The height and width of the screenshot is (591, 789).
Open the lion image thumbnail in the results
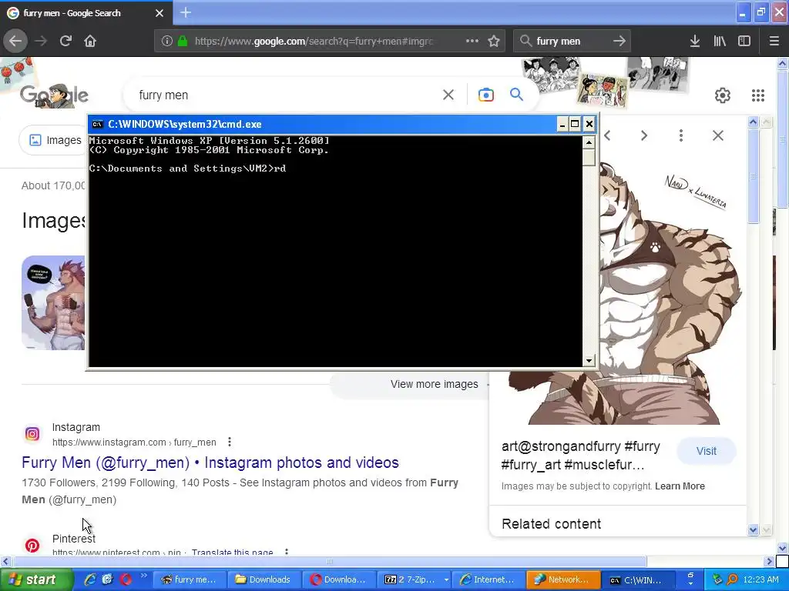point(53,302)
